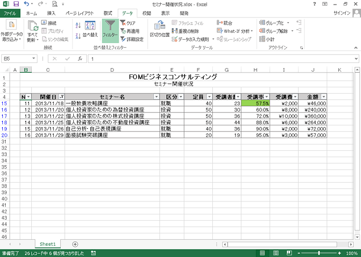Viewport: 361px width, 257px height.
Task: Zoom in with plus button
Action: tap(339, 253)
